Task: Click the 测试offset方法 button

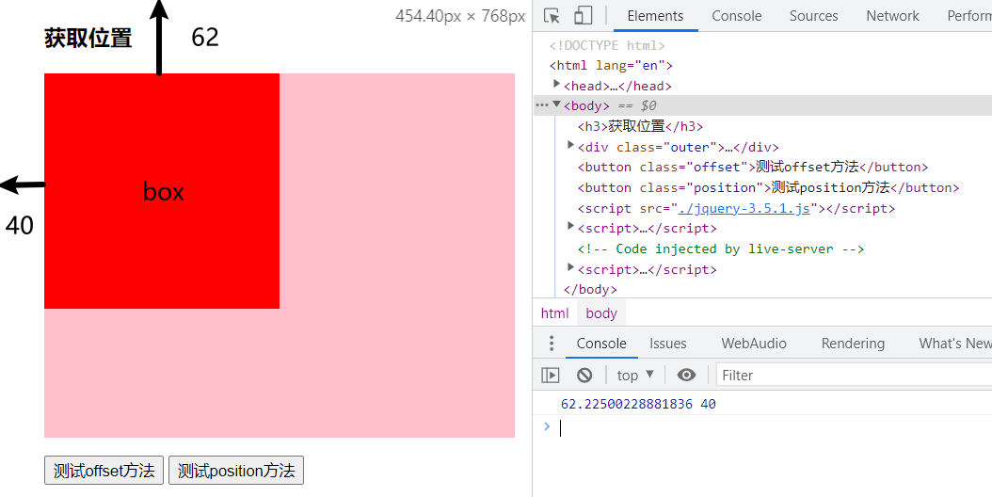Action: (x=104, y=471)
